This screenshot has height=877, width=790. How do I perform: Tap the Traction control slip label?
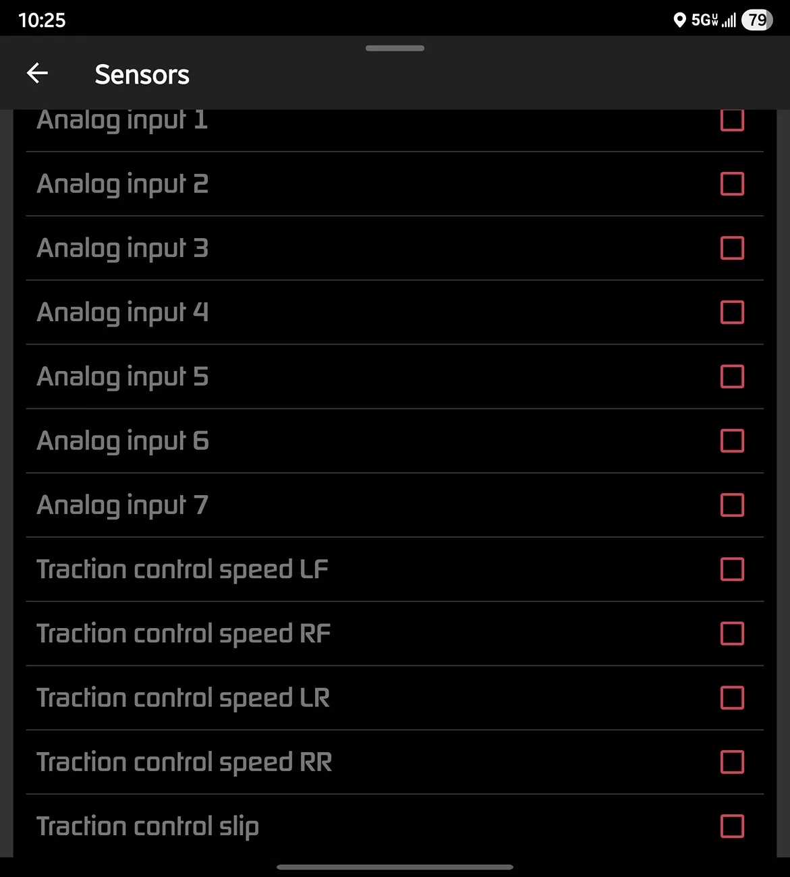[x=148, y=826]
